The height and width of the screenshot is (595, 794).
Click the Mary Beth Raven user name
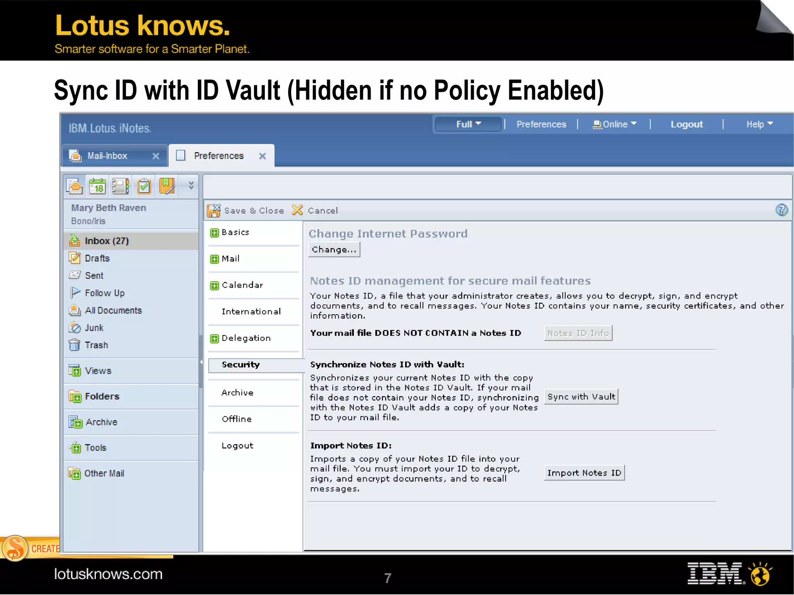[109, 208]
